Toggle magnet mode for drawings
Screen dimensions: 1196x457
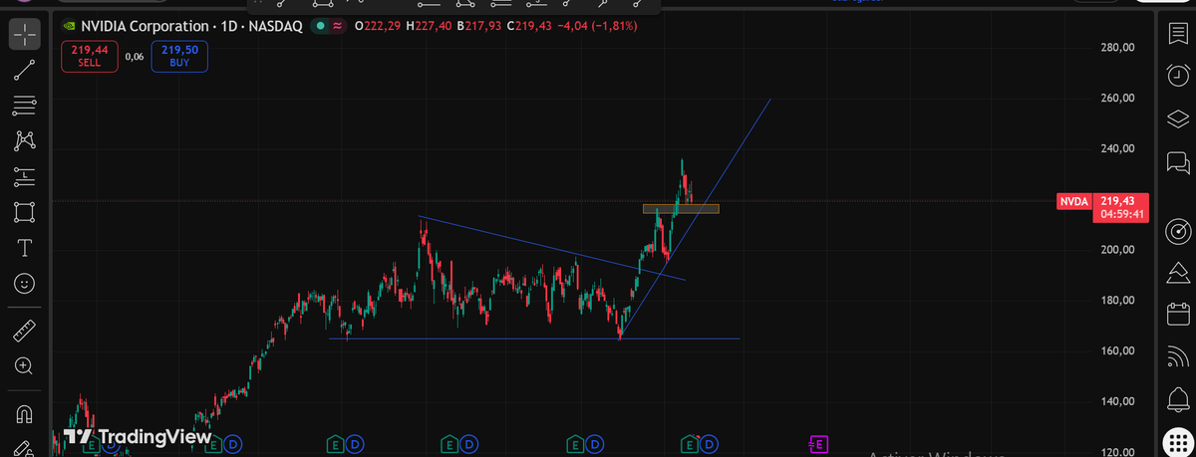(25, 413)
